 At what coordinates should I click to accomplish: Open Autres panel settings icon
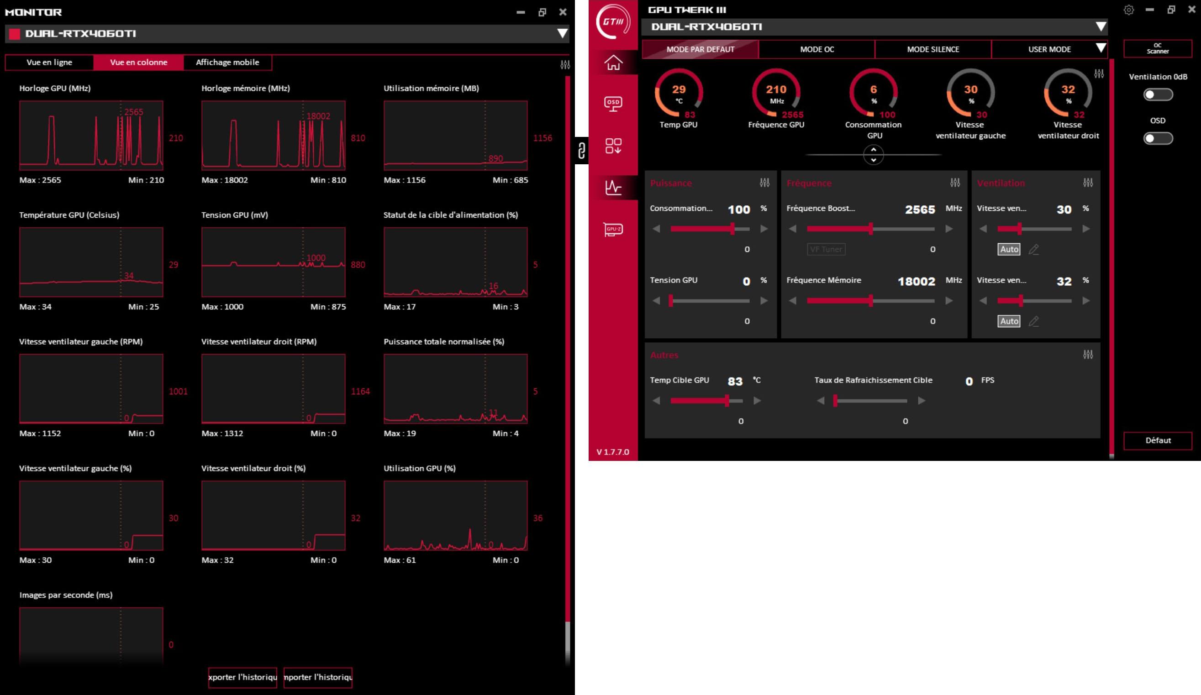pyautogui.click(x=1088, y=355)
